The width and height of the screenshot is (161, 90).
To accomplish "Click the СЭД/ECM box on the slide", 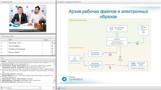I will point(117,41).
